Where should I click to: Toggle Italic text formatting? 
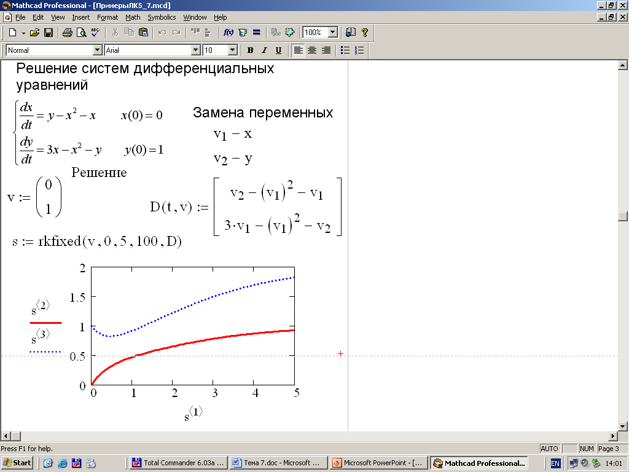pyautogui.click(x=264, y=50)
